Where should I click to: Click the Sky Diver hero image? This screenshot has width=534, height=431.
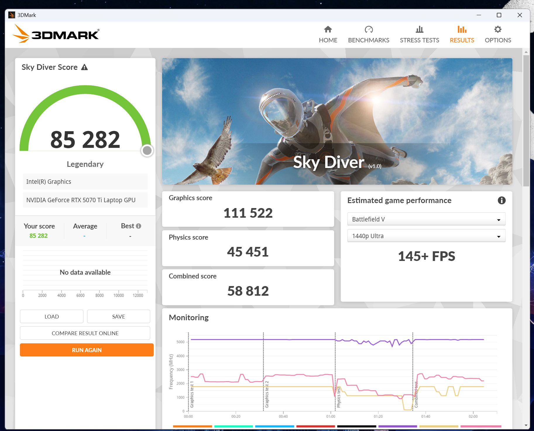click(337, 121)
